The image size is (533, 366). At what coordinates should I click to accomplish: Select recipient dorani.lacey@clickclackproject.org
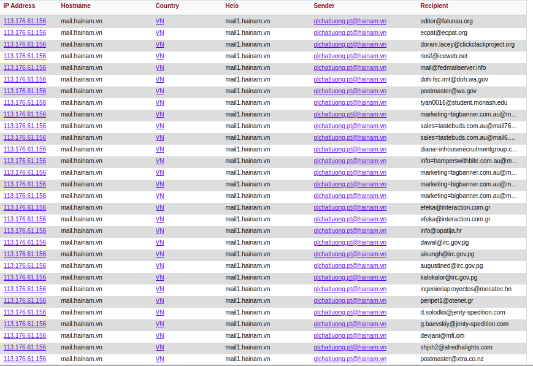(x=467, y=45)
